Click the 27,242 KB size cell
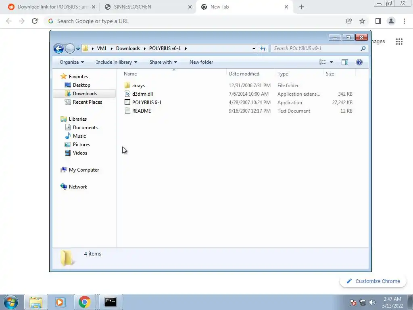413x310 pixels. point(342,102)
